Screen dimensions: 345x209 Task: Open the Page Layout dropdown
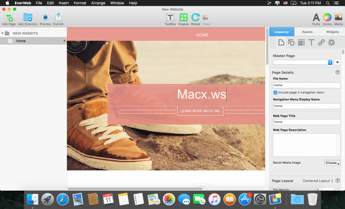[317, 181]
